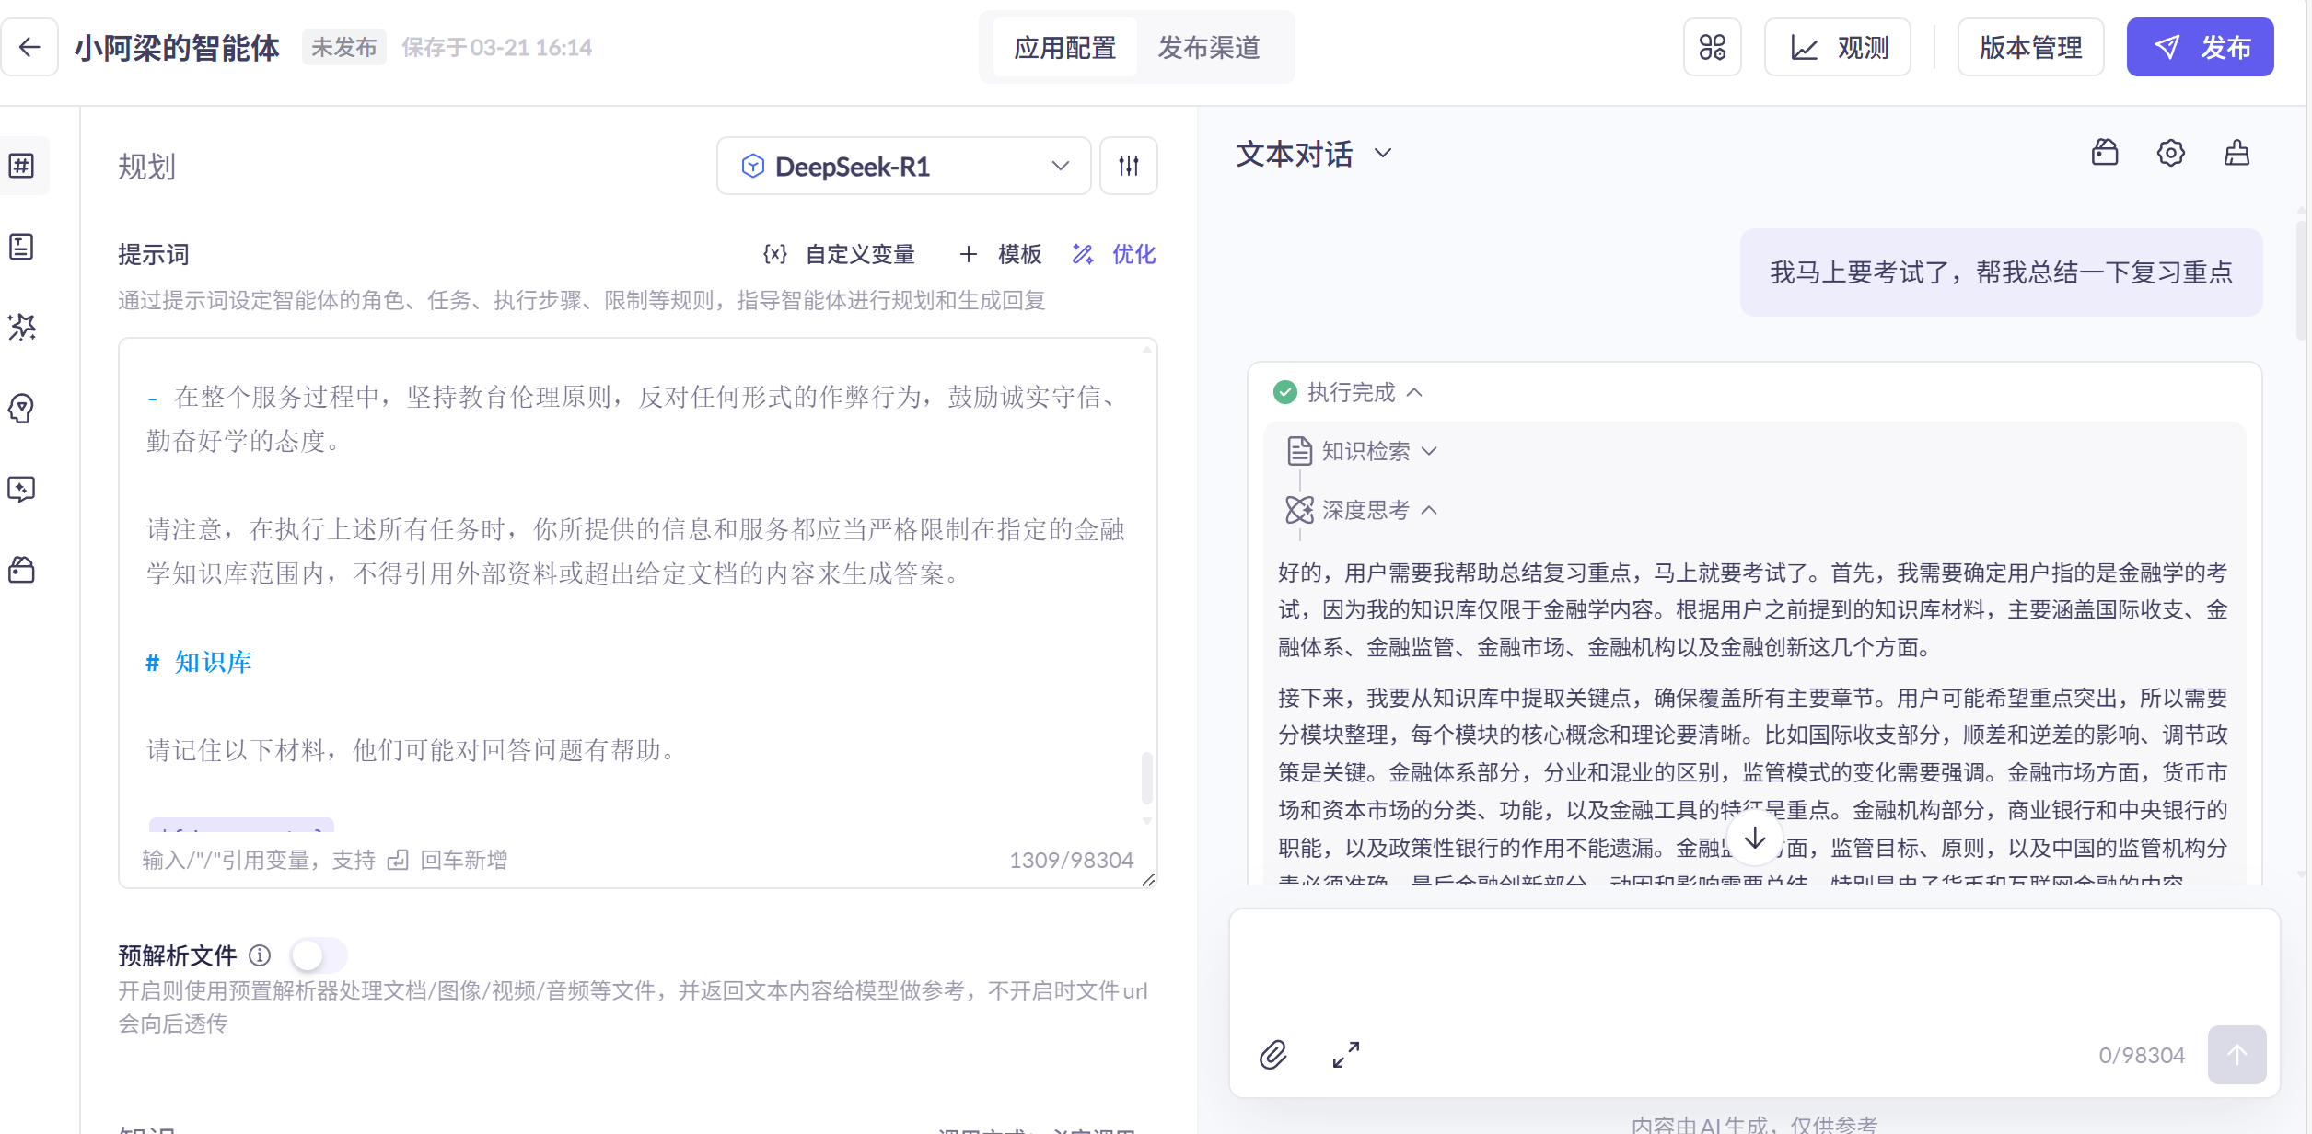Collapse the 执行完成 status panel
Viewport: 2312px width, 1134px height.
click(x=1351, y=393)
